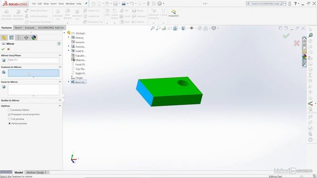Pin the menu bar with pushpin
The height and width of the screenshot is (178, 317).
(86, 3)
